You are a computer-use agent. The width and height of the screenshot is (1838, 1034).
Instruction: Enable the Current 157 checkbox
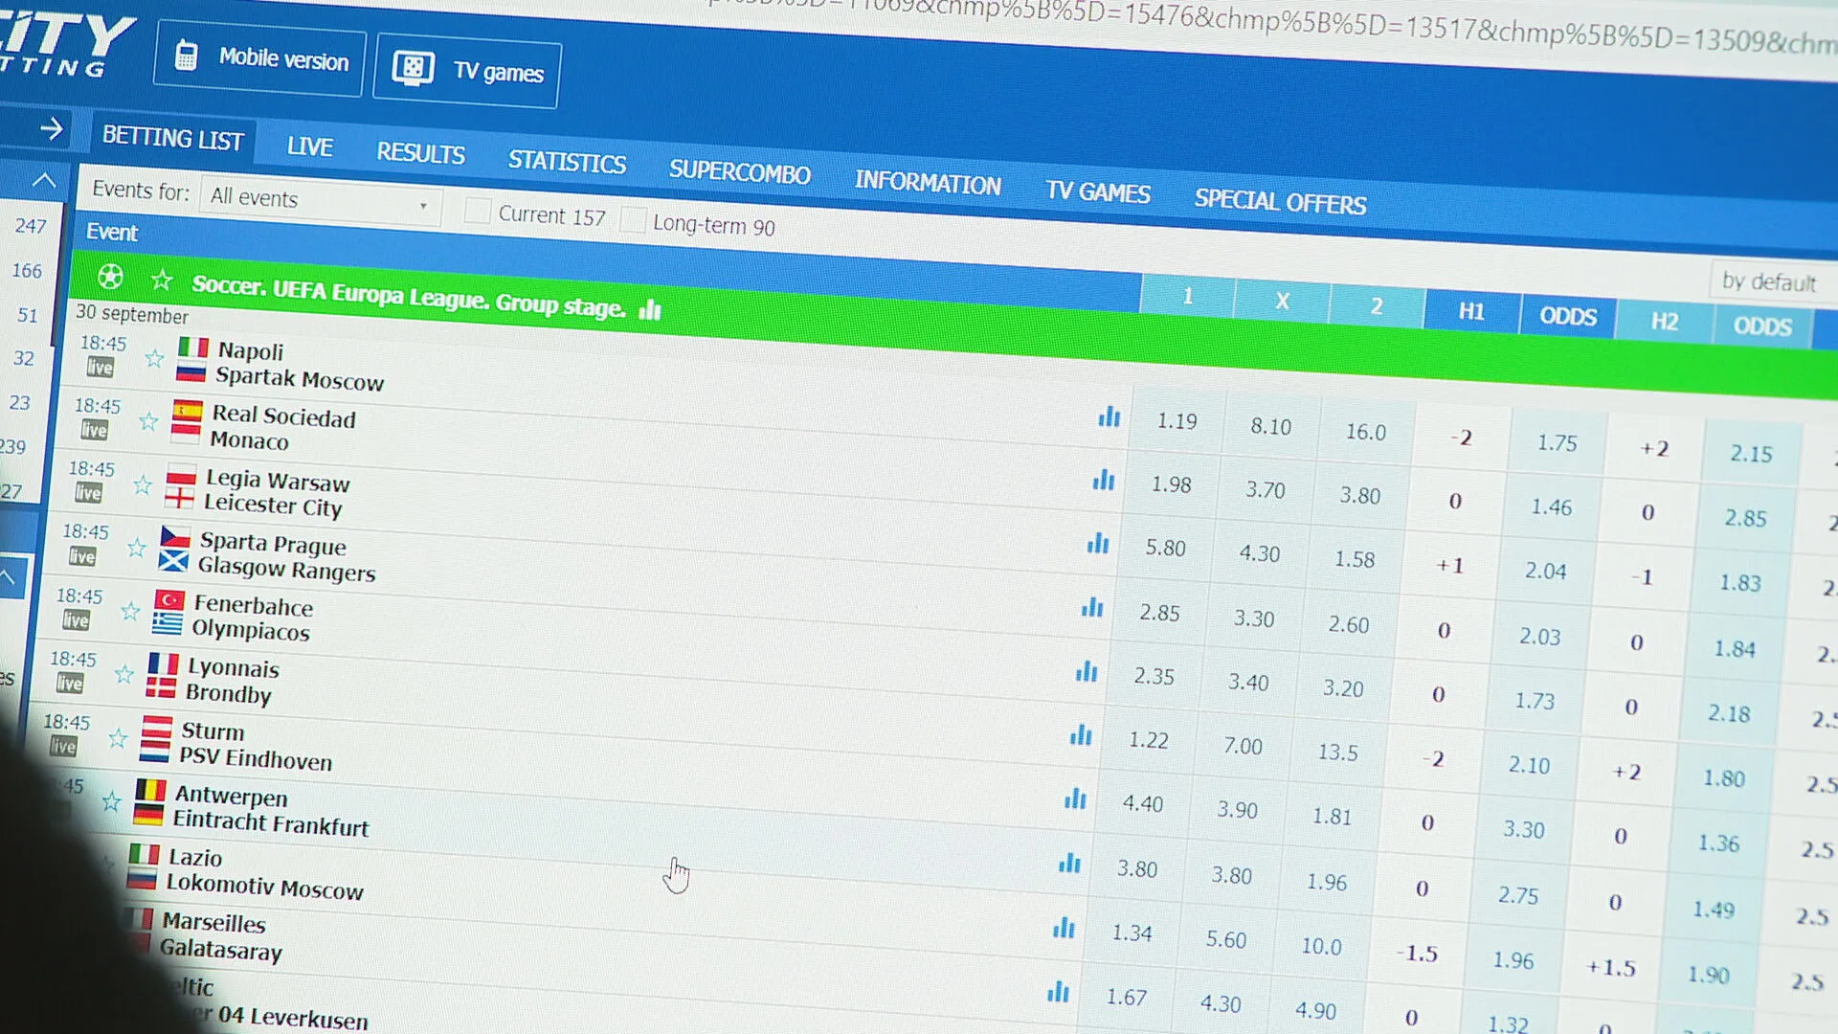pyautogui.click(x=477, y=210)
